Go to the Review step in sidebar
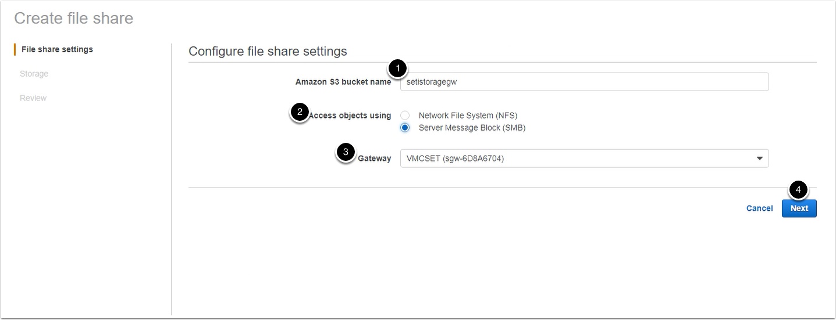The image size is (836, 320). pyautogui.click(x=33, y=98)
